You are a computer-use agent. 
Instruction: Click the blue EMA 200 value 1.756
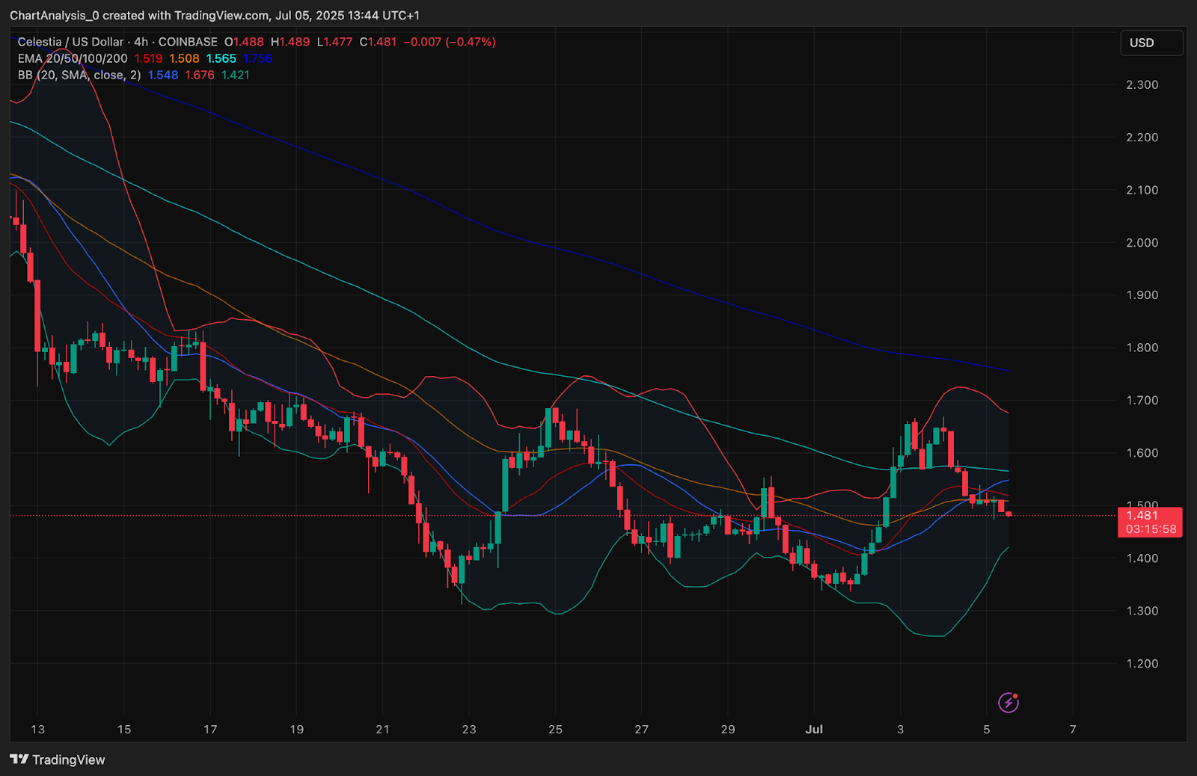[x=258, y=58]
